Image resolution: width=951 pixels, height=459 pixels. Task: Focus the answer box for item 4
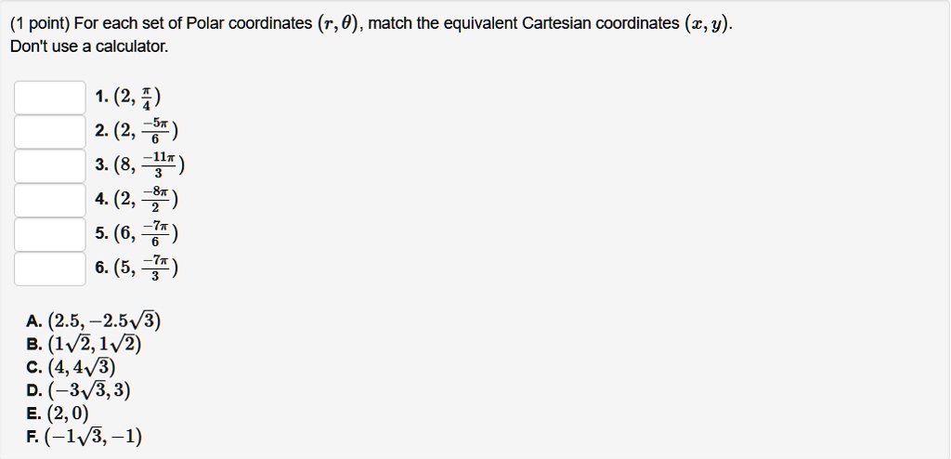[50, 200]
